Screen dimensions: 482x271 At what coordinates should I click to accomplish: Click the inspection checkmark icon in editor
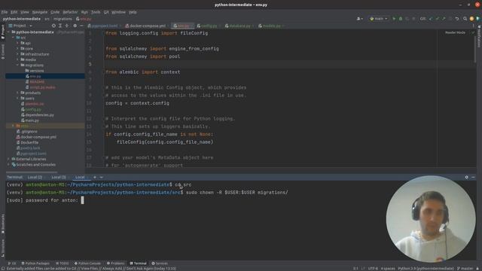[473, 32]
